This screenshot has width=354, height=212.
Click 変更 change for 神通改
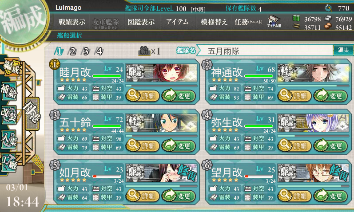pyautogui.click(x=330, y=96)
